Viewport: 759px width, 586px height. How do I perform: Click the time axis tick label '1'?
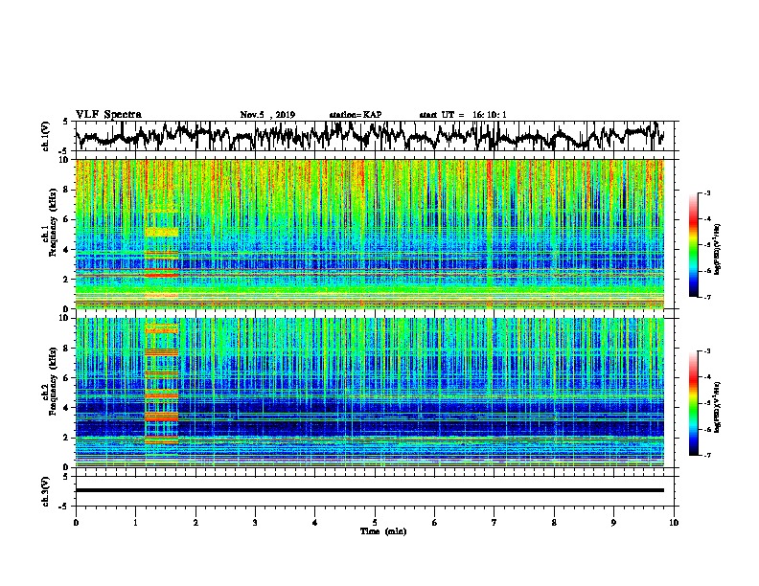click(135, 523)
